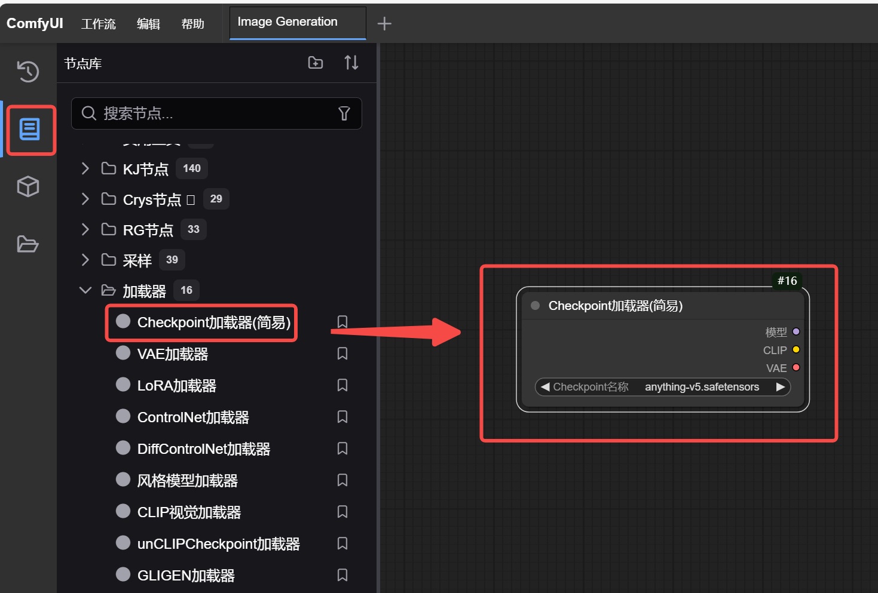Collapse the 加载器 category
Viewport: 878px width, 593px height.
[x=84, y=290]
